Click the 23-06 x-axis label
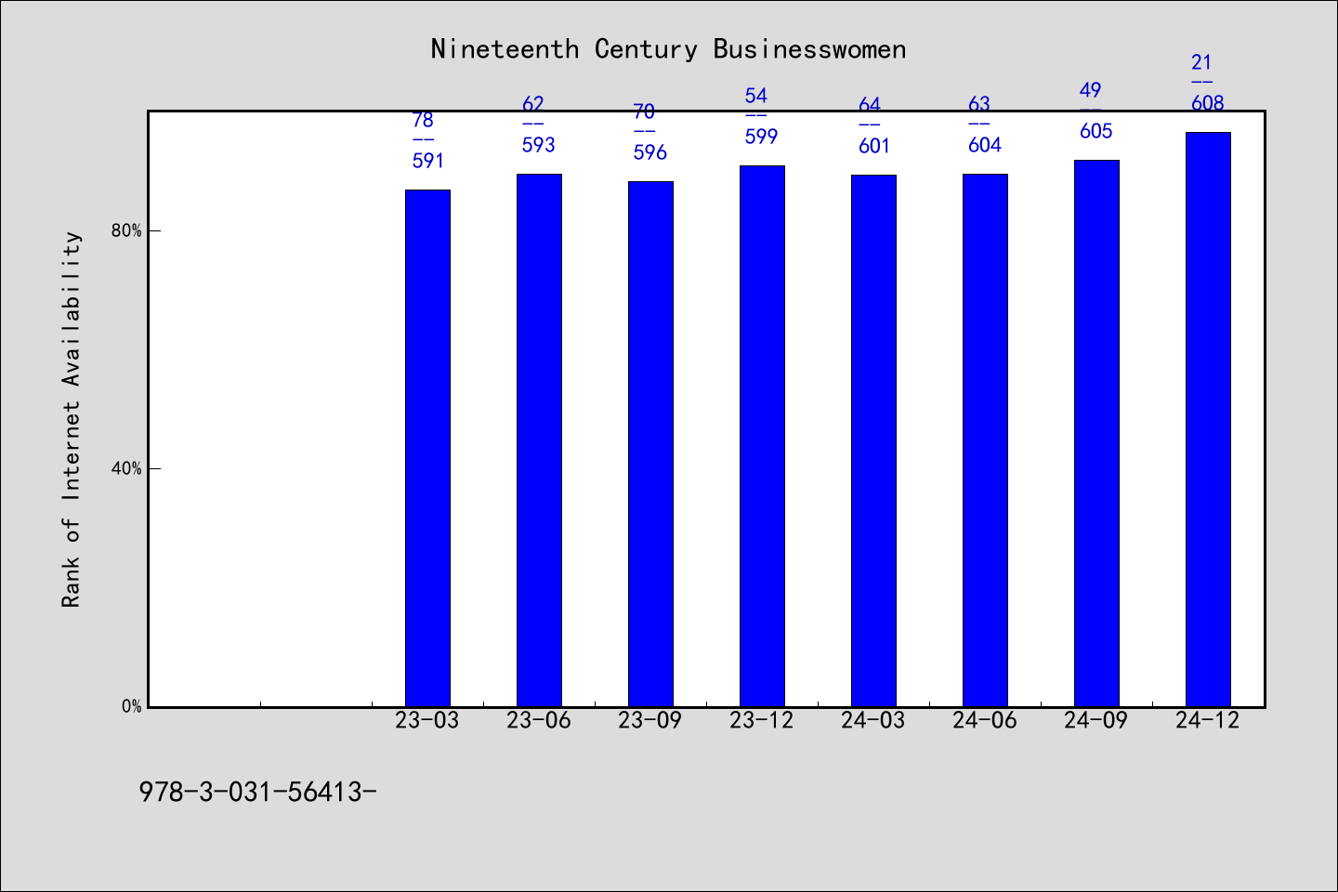This screenshot has width=1338, height=892. pyautogui.click(x=539, y=720)
